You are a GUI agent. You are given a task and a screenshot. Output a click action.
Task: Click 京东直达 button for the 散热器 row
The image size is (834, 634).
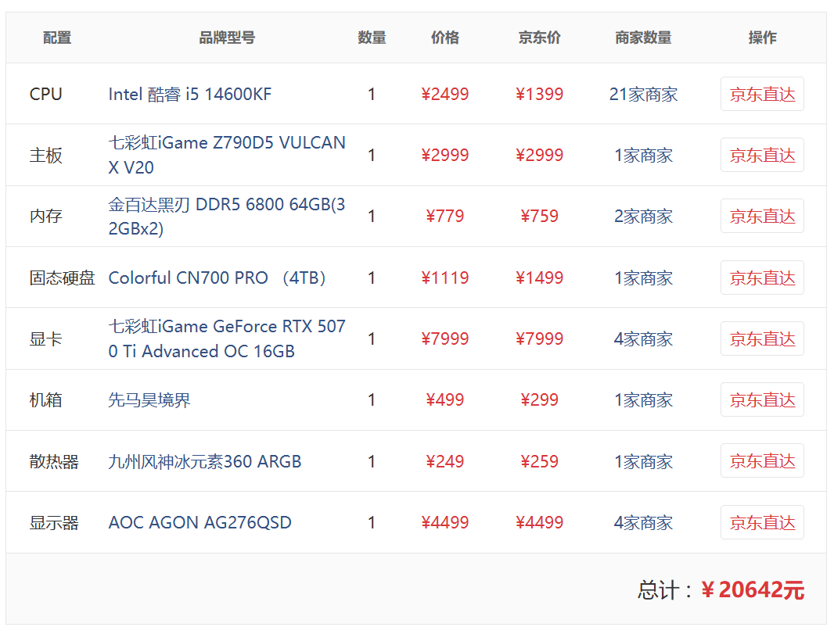762,460
